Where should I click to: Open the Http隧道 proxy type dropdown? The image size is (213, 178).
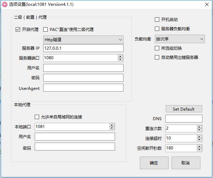[x=83, y=40]
